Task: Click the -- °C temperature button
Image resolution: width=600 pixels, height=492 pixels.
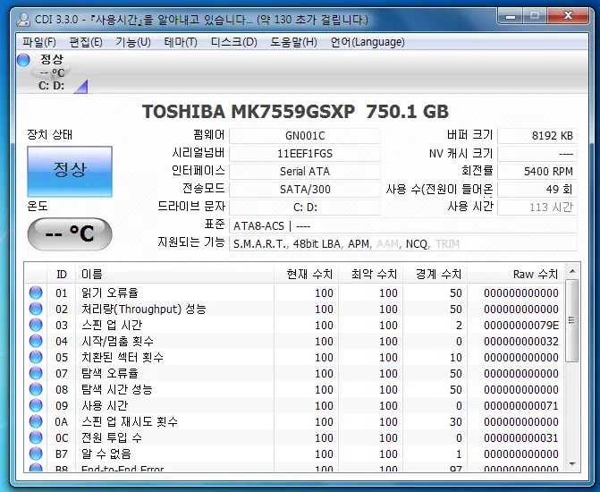Action: 70,233
